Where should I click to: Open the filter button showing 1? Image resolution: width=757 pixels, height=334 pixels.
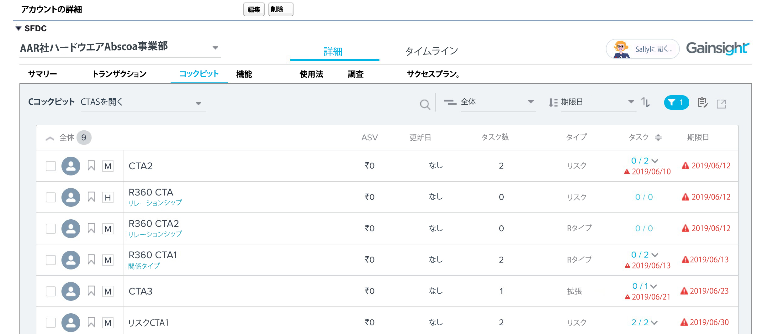[x=676, y=102]
